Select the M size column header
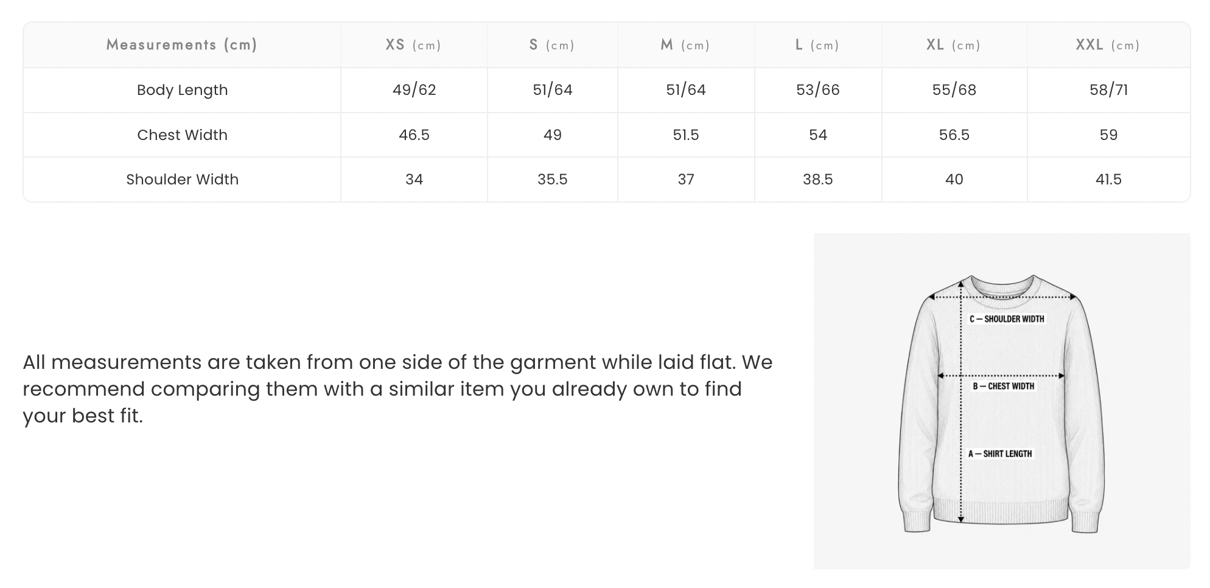The width and height of the screenshot is (1210, 588). (686, 45)
